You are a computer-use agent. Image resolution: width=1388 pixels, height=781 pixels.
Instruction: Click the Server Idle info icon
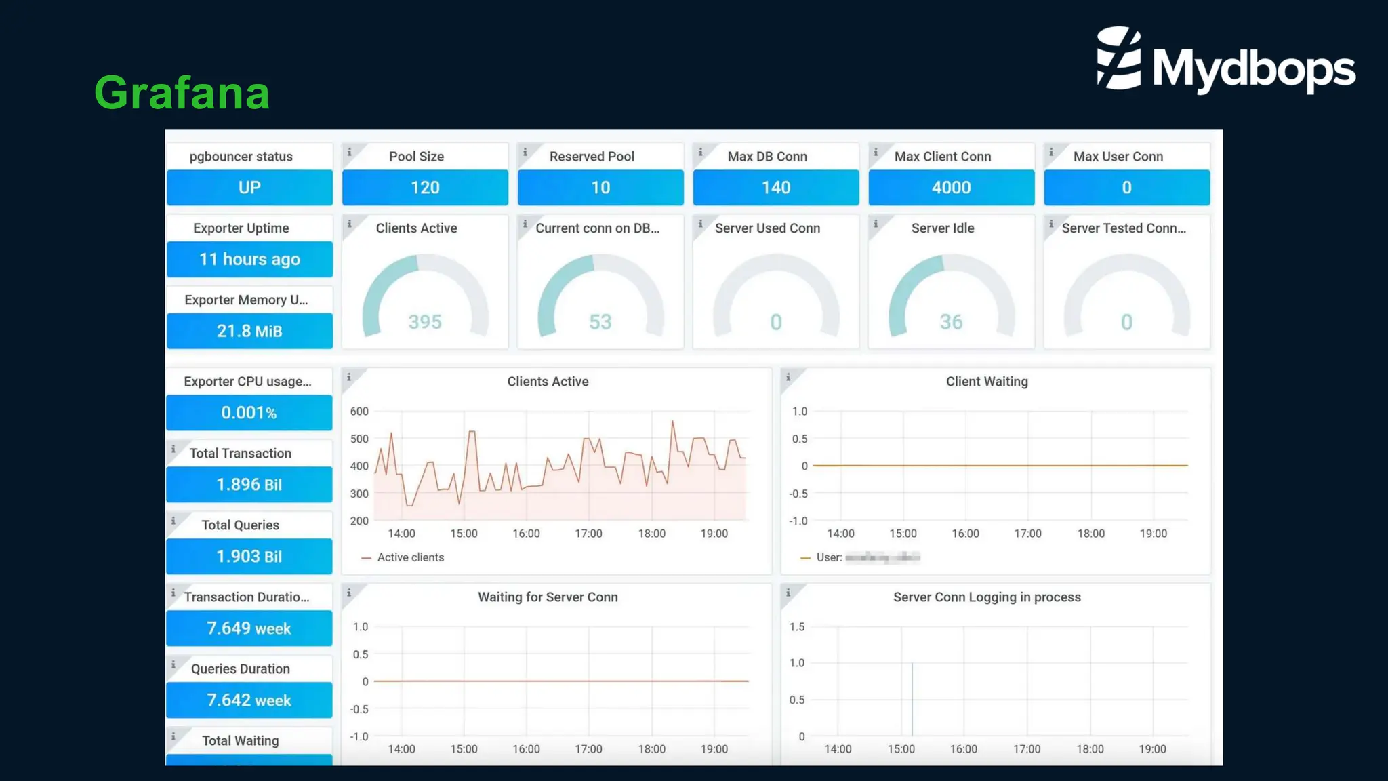pos(876,224)
